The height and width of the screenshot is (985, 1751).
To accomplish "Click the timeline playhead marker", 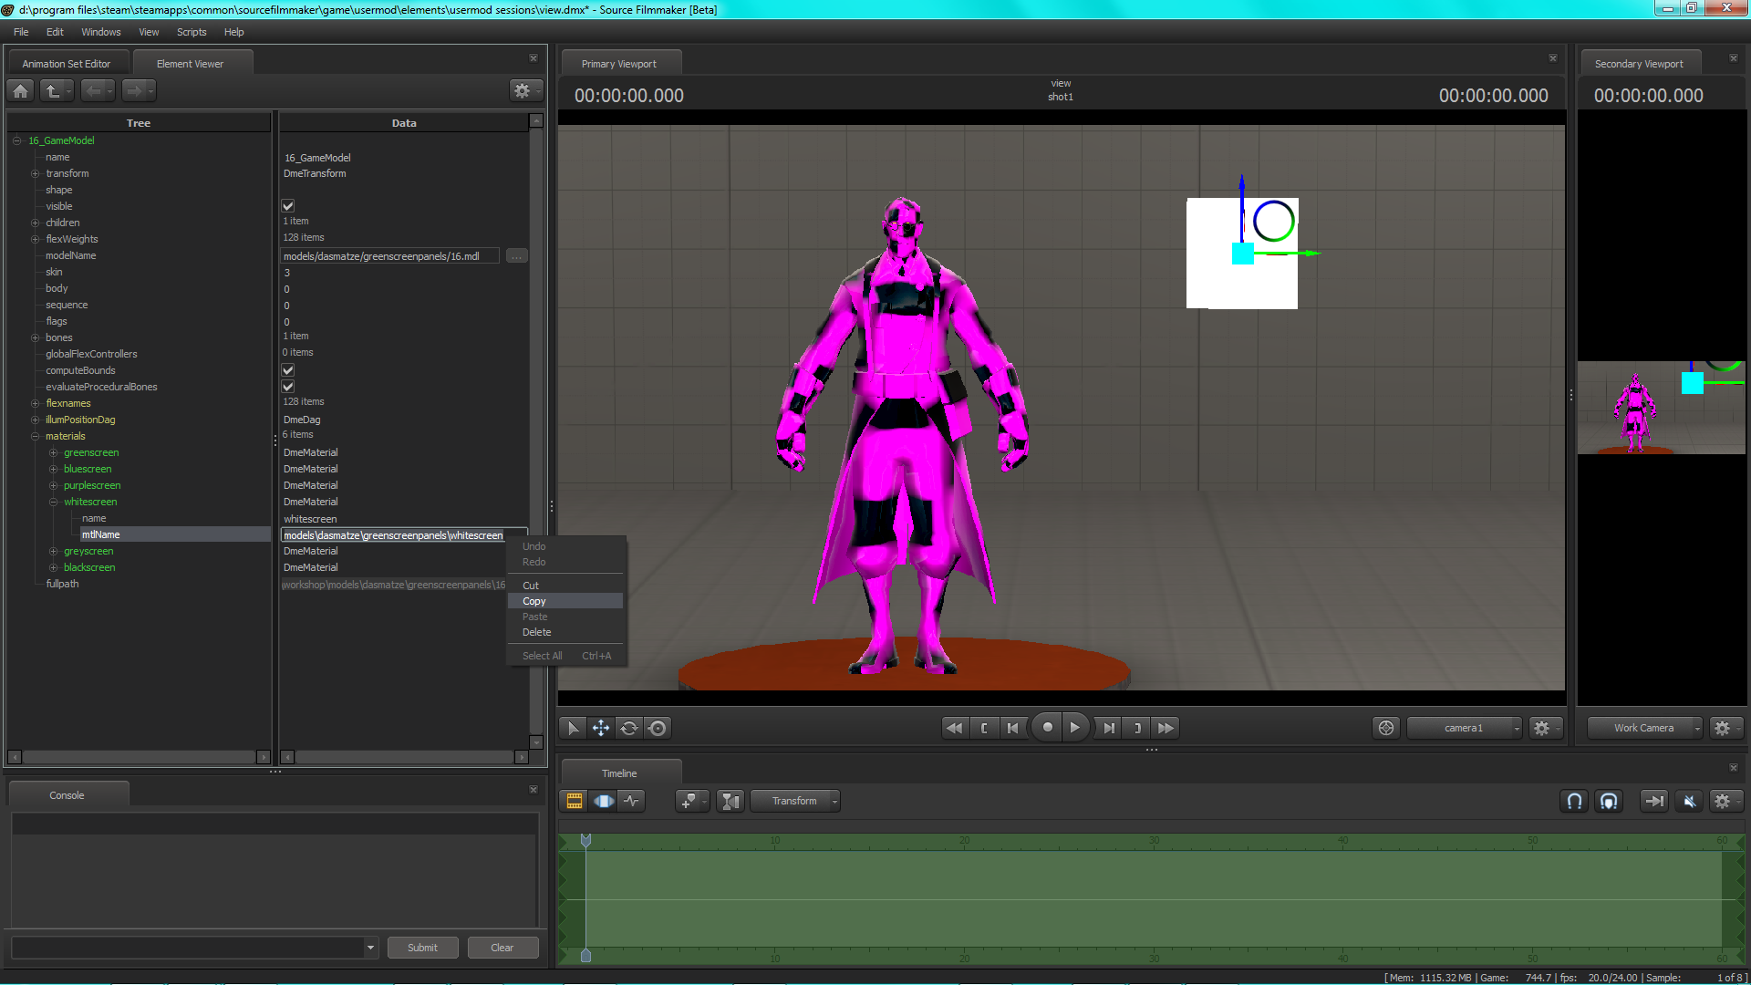I will [585, 840].
